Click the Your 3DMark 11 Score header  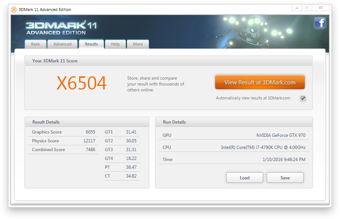169,61
